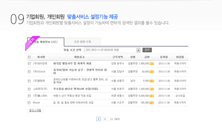Viewport: 222px width, 139px height.
Task: Click the 채용공고 column header
Action: (x=79, y=57)
